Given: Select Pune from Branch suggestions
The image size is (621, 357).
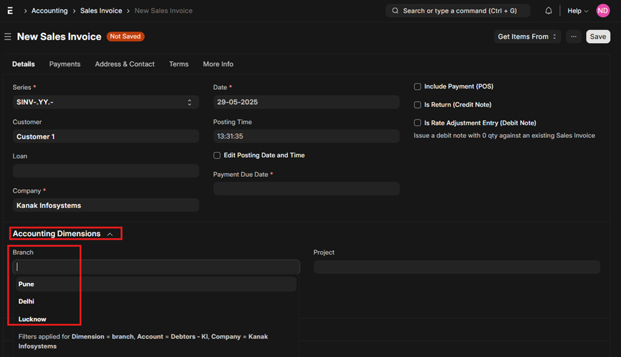Looking at the screenshot, I should 156,284.
